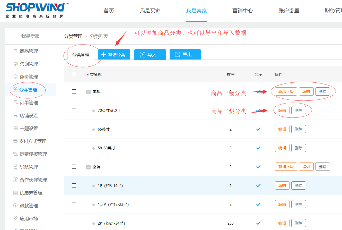Check the checkbox for 空调 row
342x230 pixels.
(74, 167)
